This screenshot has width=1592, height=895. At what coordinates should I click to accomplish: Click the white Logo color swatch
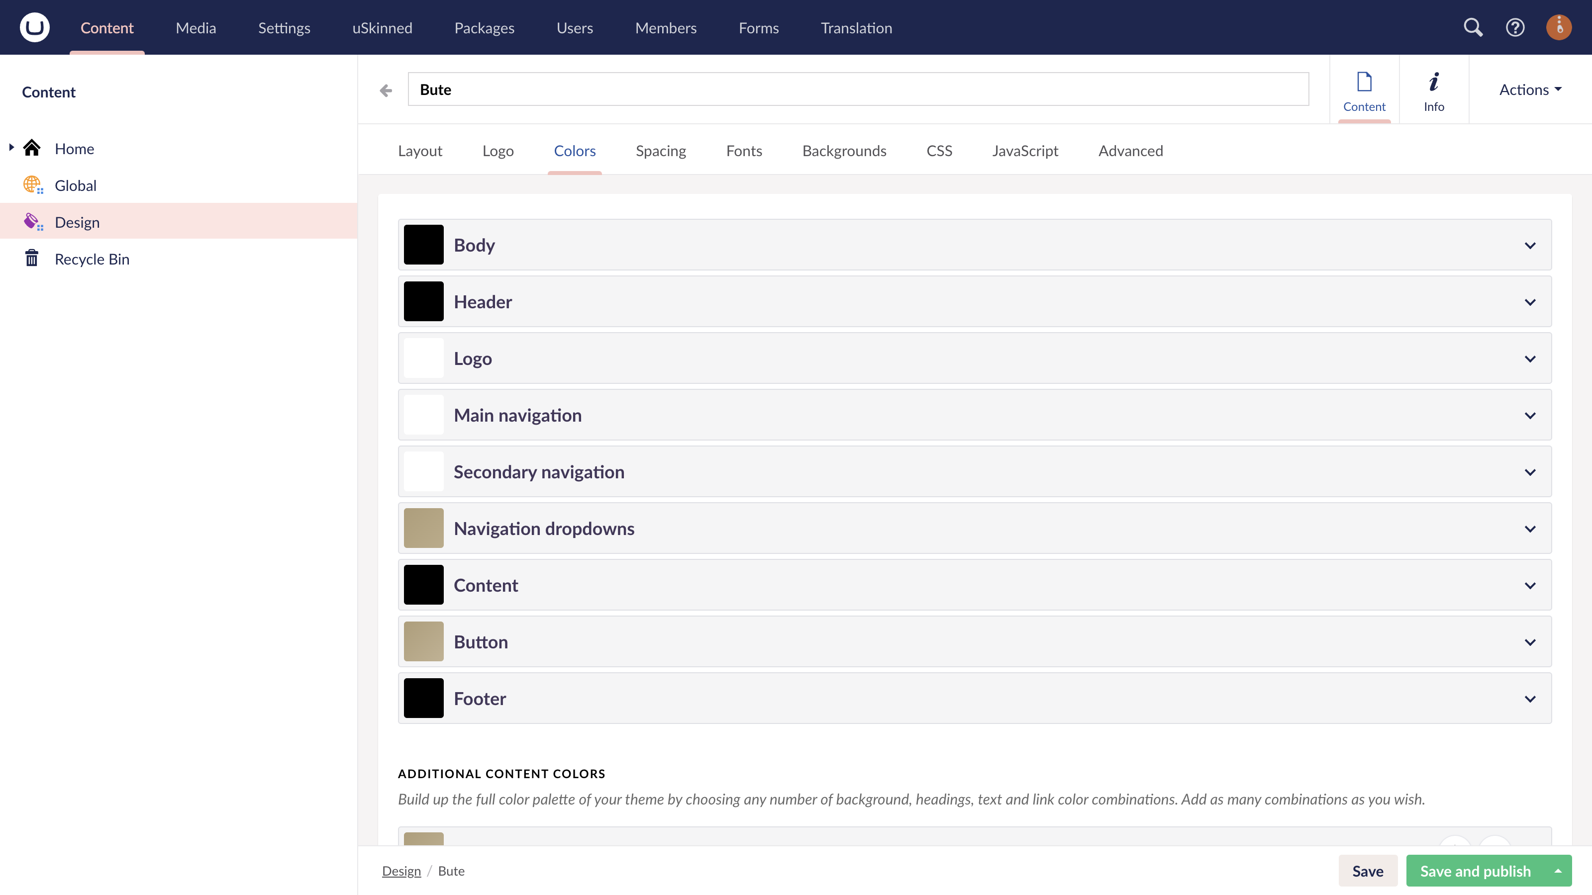pos(423,358)
